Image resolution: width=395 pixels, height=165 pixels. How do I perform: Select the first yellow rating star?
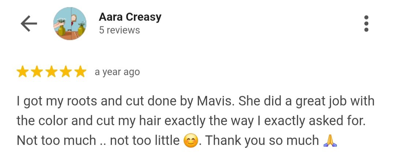[x=22, y=72]
